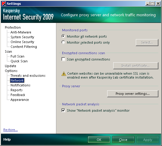Go to Online Security settings
Image resolution: width=162 pixels, height=146 pixels.
[x=22, y=42]
